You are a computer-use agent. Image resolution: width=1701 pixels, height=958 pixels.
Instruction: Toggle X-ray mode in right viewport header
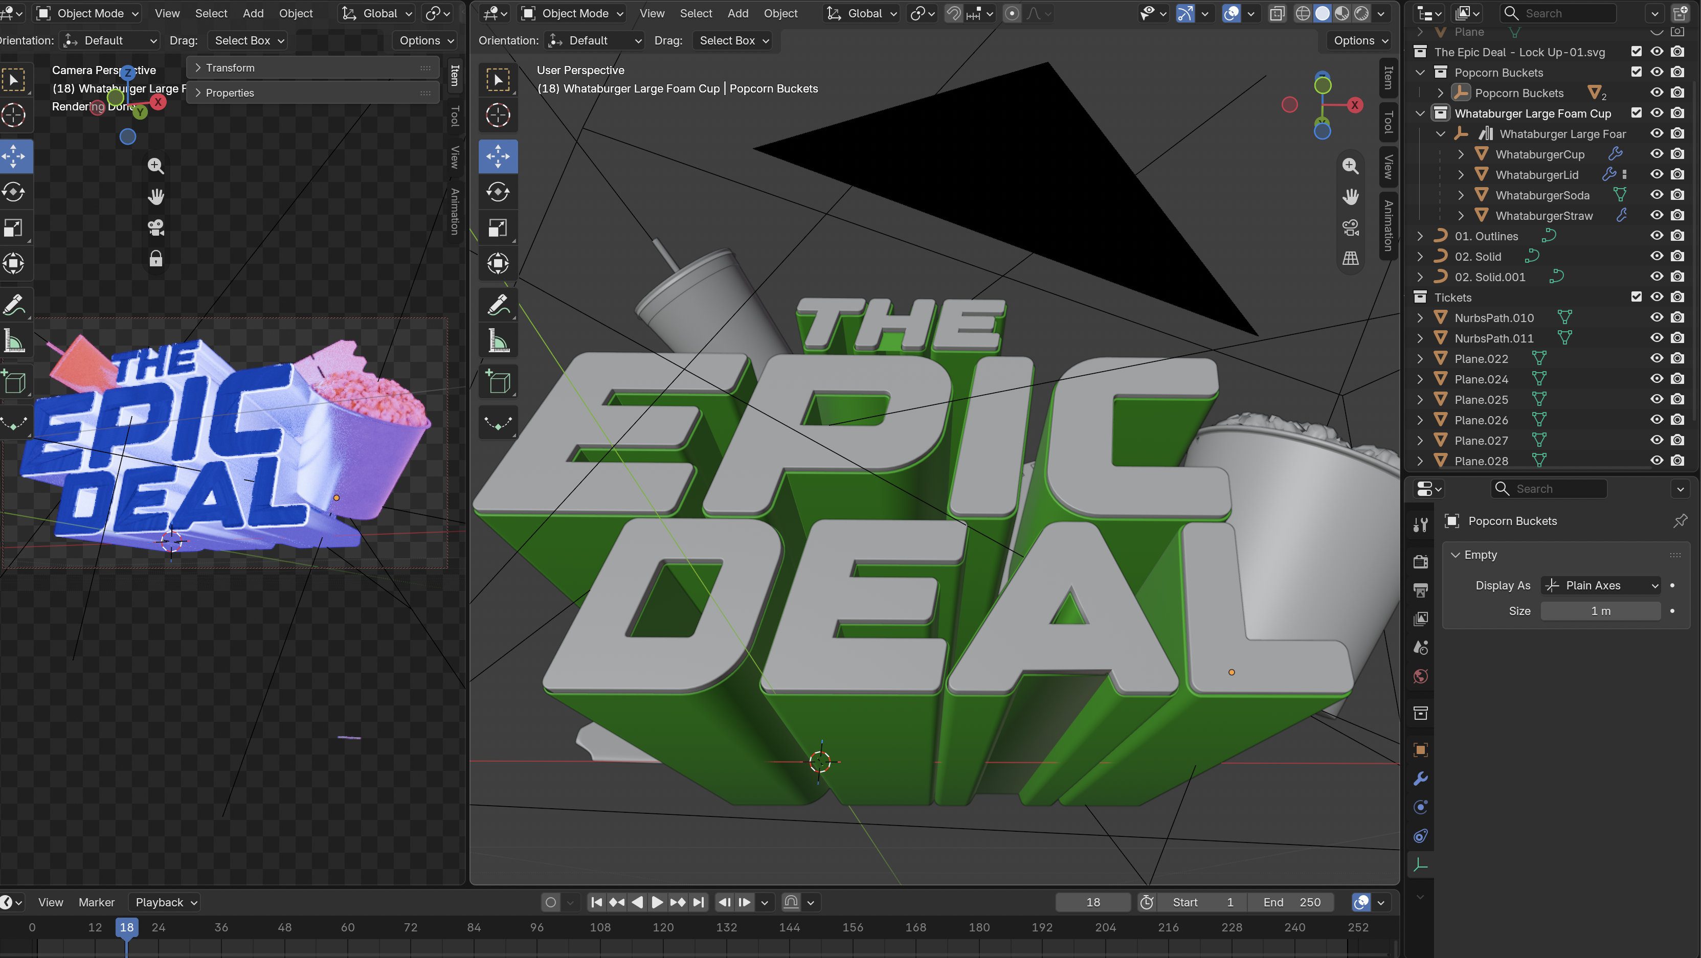coord(1277,13)
